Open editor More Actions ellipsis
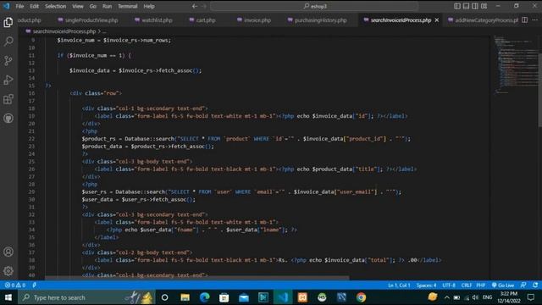The height and width of the screenshot is (305, 542). point(534,20)
